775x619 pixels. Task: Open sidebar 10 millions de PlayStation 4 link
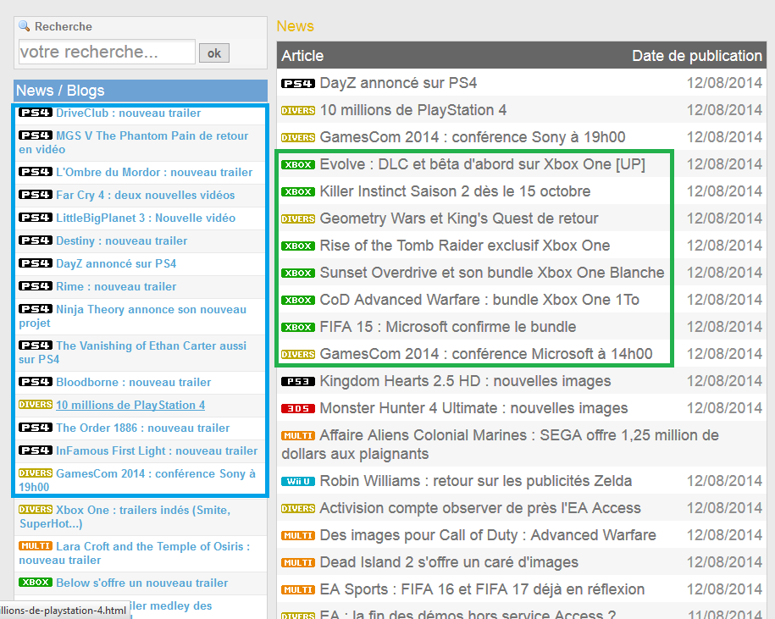click(130, 405)
